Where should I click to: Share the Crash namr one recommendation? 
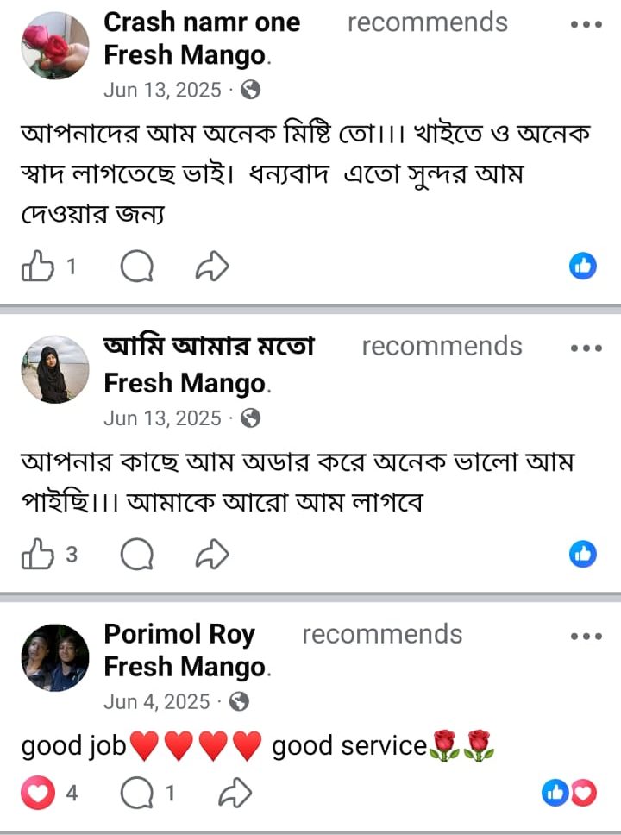(x=212, y=266)
